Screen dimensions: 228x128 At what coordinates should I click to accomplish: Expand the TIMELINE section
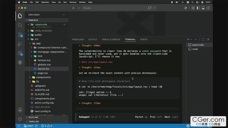[x=47, y=122]
